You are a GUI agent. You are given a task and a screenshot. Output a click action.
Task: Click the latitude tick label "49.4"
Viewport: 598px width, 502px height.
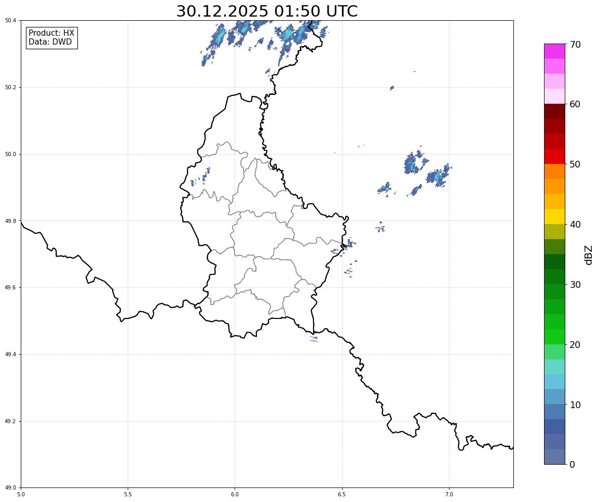click(x=10, y=355)
